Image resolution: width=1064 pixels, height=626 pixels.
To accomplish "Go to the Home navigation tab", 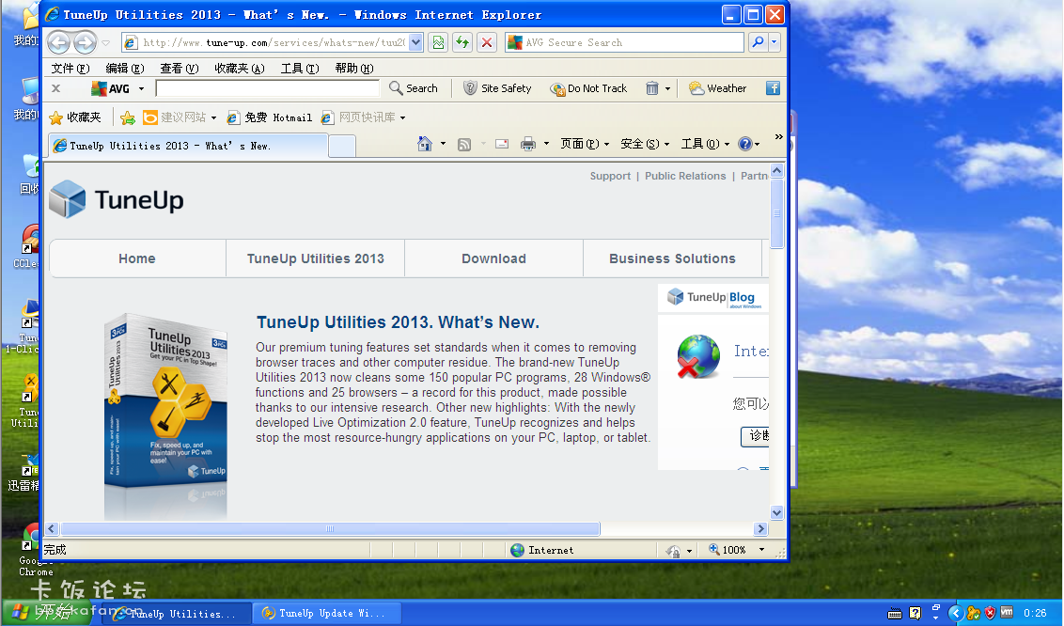I will point(137,259).
